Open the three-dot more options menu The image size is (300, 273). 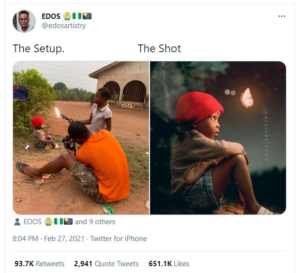[x=282, y=16]
